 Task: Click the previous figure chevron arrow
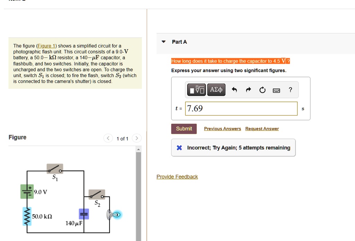(108, 138)
